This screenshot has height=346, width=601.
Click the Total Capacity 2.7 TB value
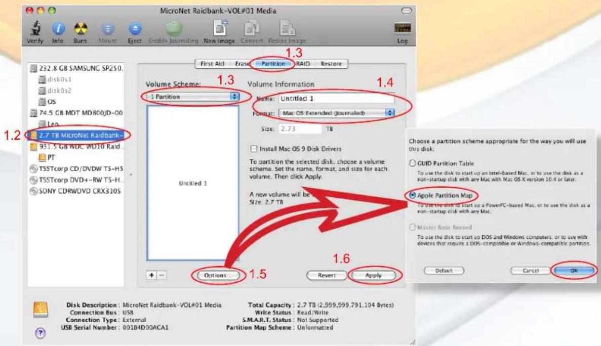tap(345, 305)
